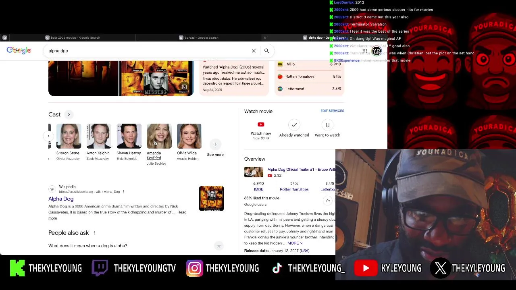Open the 'People also ask' options dots
516x290 pixels.
click(94, 233)
